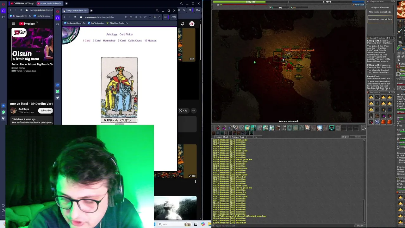The width and height of the screenshot is (405, 228).
Task: Click the King of Cups tarot card
Action: tap(119, 90)
